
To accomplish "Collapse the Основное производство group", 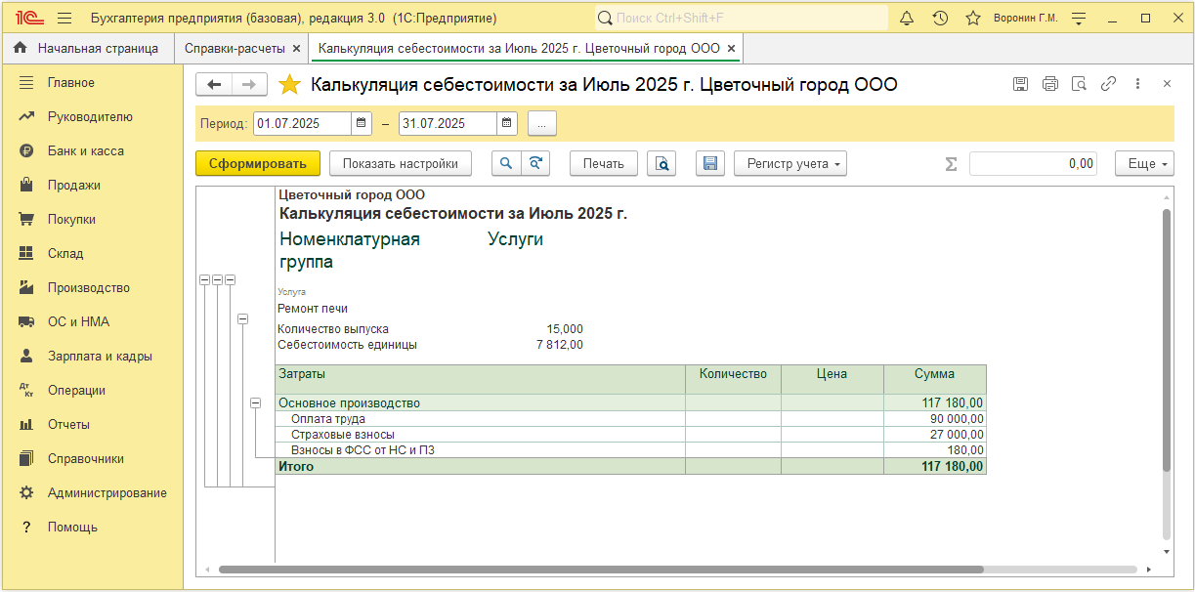I will [x=256, y=402].
